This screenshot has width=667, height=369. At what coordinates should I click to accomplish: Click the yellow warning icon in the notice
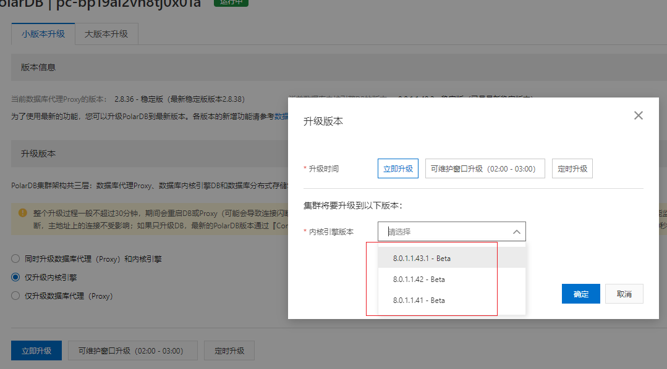pos(23,213)
